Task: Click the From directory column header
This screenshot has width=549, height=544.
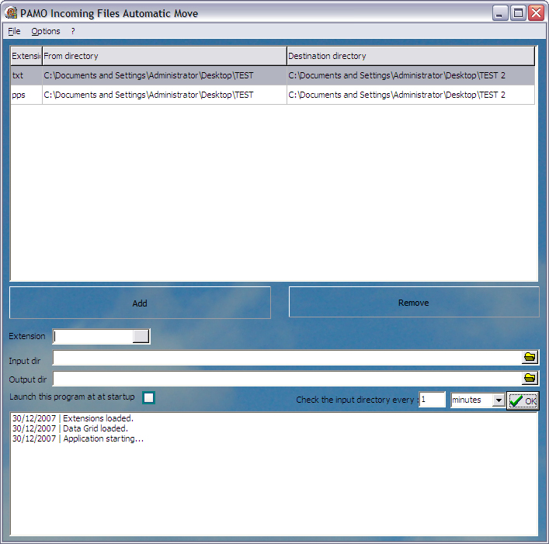Action: [x=165, y=56]
